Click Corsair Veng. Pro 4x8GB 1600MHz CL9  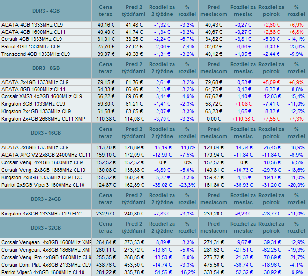(x=46, y=257)
